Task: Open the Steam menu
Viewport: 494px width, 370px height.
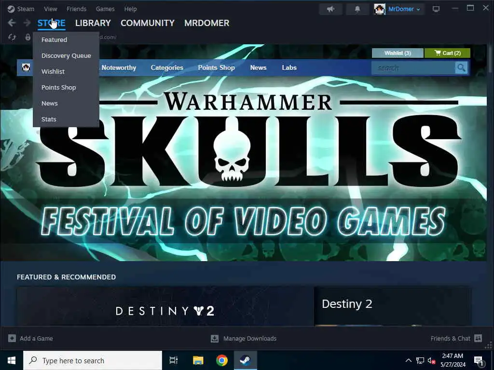Action: coord(26,9)
